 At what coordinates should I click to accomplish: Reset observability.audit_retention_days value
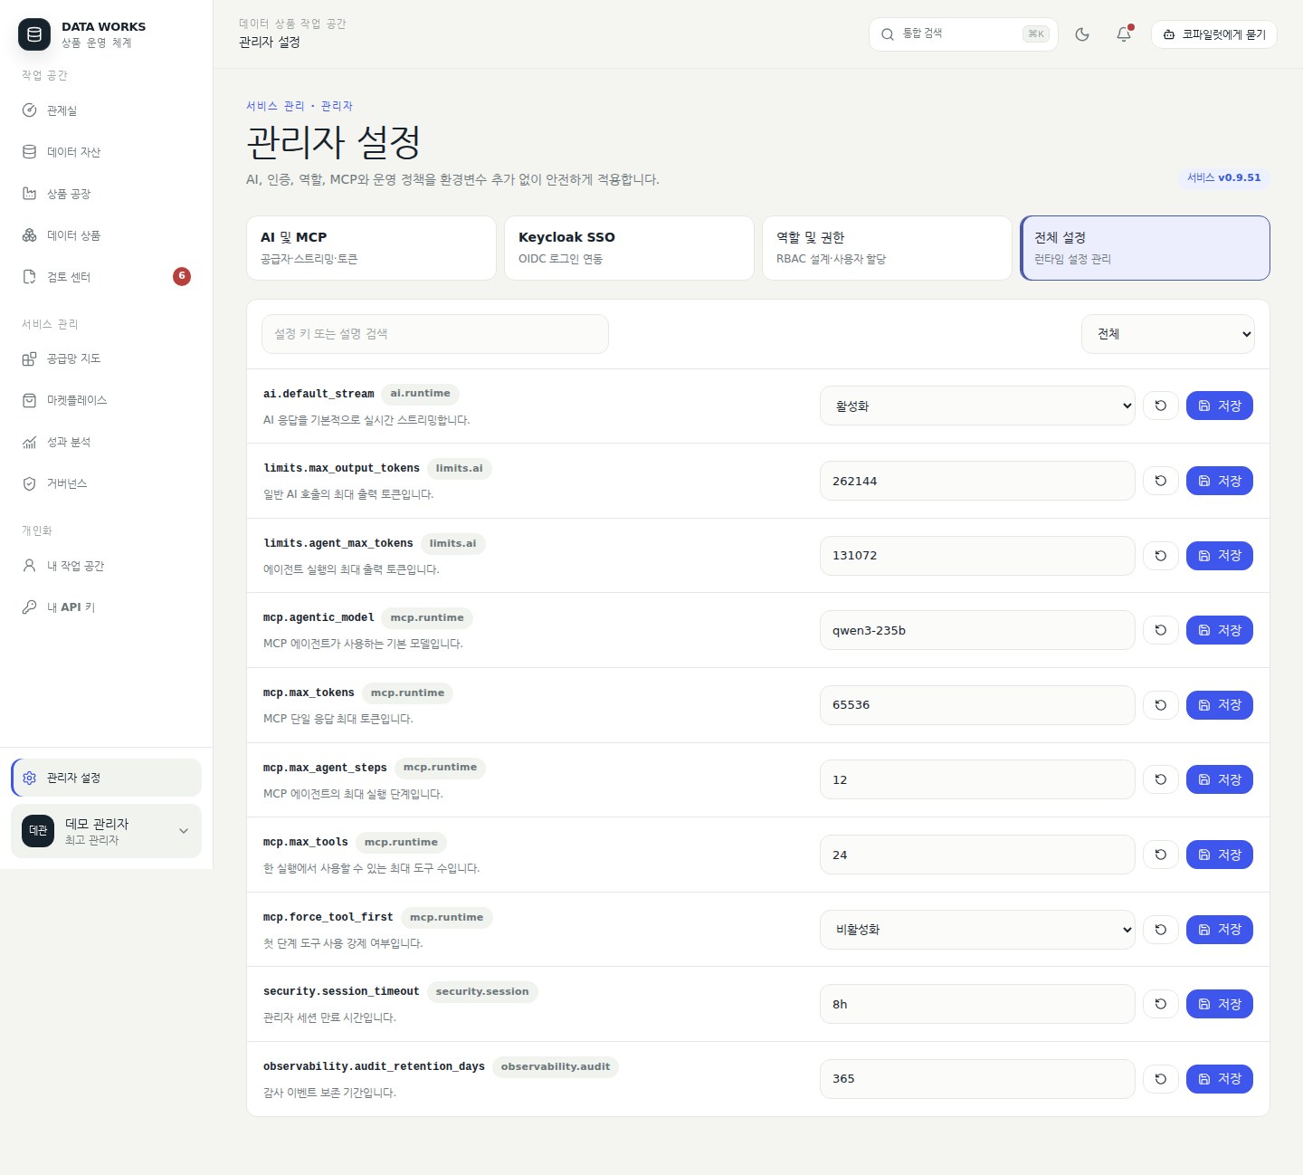pos(1161,1079)
